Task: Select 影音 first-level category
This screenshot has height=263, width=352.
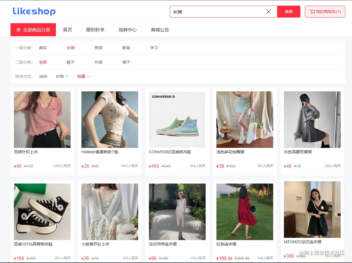Action: coord(126,48)
